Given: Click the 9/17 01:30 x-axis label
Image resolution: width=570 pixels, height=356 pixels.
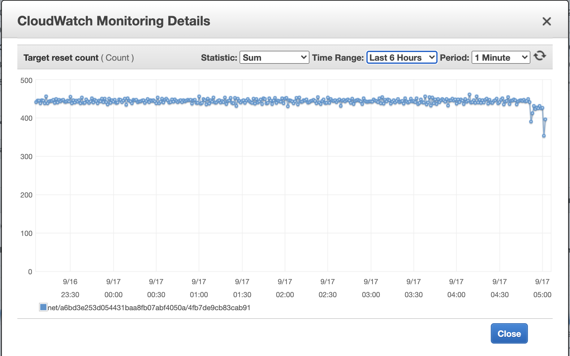Looking at the screenshot, I should pyautogui.click(x=242, y=288).
